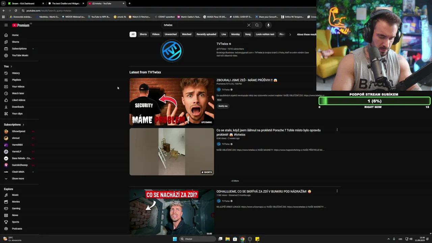
Task: Open the YouTube hamburger guide menu
Action: (x=6, y=25)
